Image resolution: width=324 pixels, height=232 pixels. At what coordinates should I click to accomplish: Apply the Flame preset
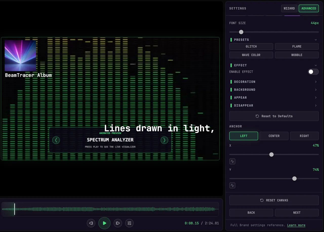click(x=297, y=47)
